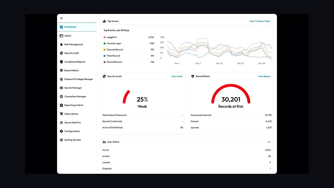Image resolution: width=334 pixels, height=188 pixels.
Task: Open Admin in the sidebar
Action: tap(77, 36)
